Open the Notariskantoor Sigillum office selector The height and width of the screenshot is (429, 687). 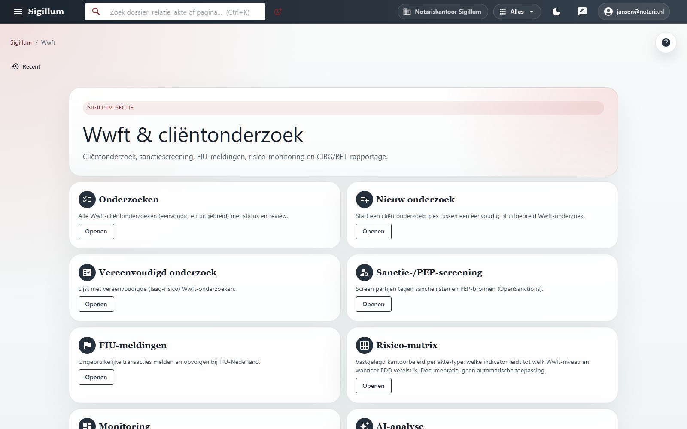point(443,12)
